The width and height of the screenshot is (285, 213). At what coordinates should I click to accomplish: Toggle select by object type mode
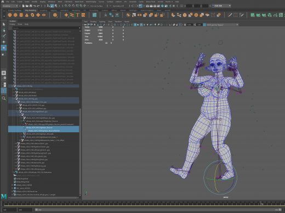(x=52, y=6)
